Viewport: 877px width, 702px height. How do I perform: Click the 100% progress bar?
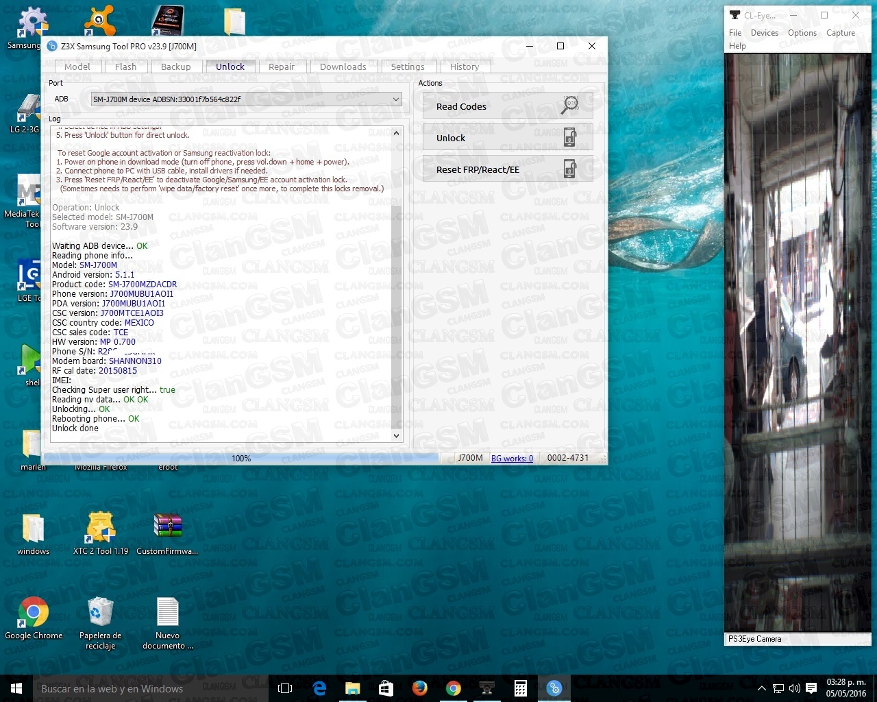(241, 458)
